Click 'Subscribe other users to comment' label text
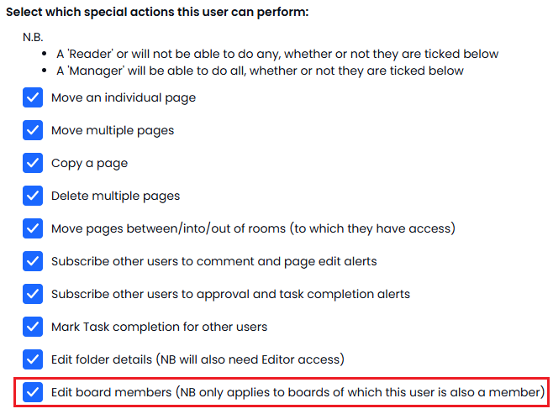The width and height of the screenshot is (553, 414). tap(214, 261)
